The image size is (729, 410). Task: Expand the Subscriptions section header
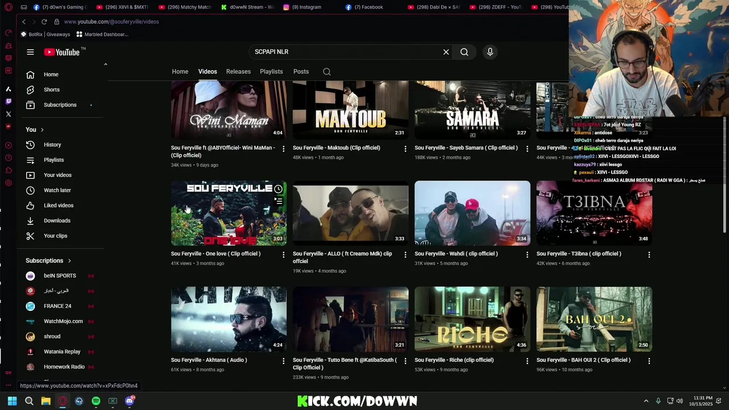click(x=48, y=261)
